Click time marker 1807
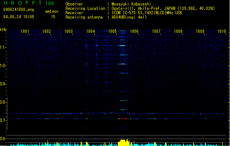This screenshot has height=146, width=230. [x=156, y=31]
